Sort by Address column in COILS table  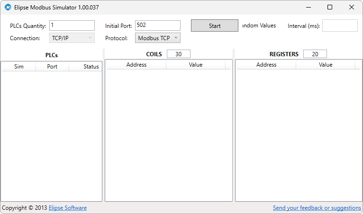136,65
